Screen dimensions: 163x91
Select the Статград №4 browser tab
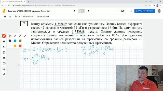[13, 2]
